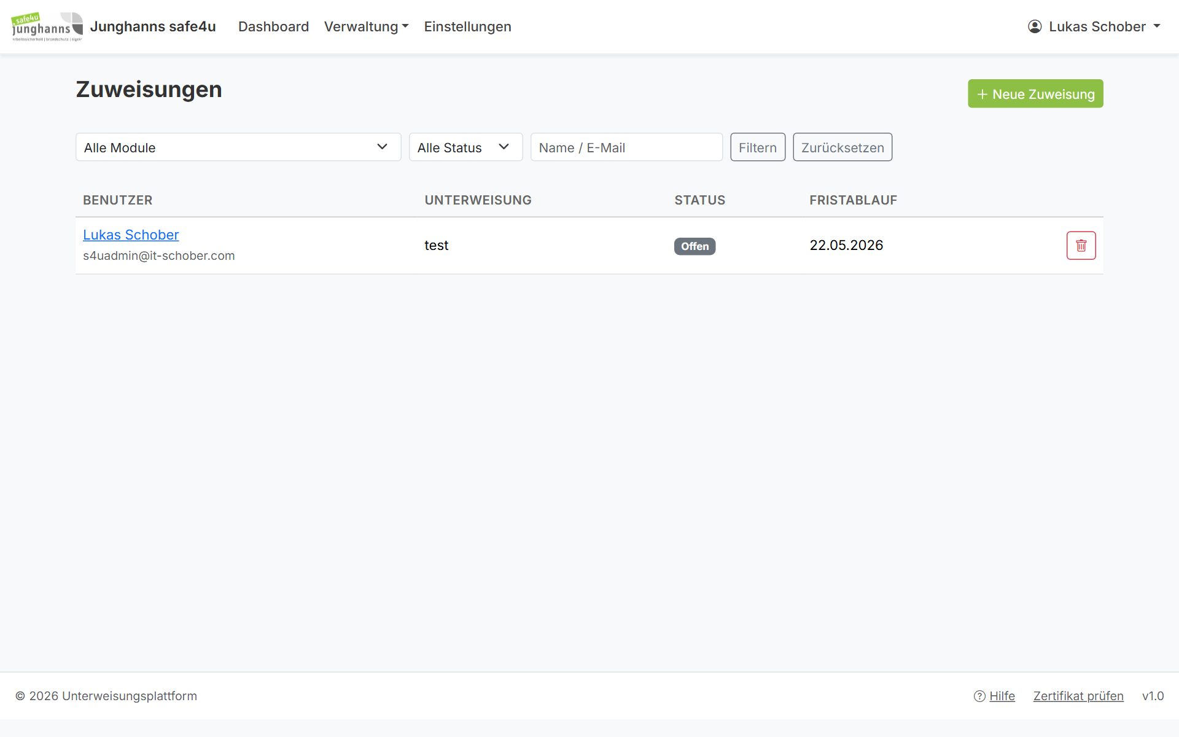This screenshot has height=737, width=1179.
Task: Open Zertifikat prüfen link in footer
Action: [x=1078, y=696]
